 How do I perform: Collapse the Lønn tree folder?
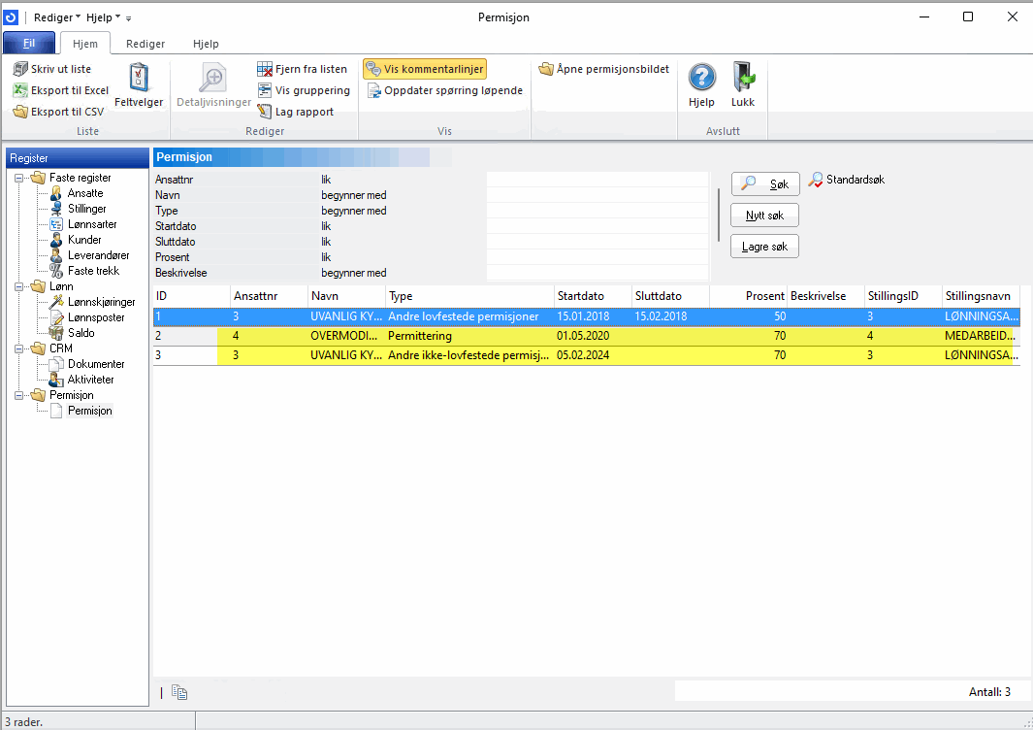point(19,286)
